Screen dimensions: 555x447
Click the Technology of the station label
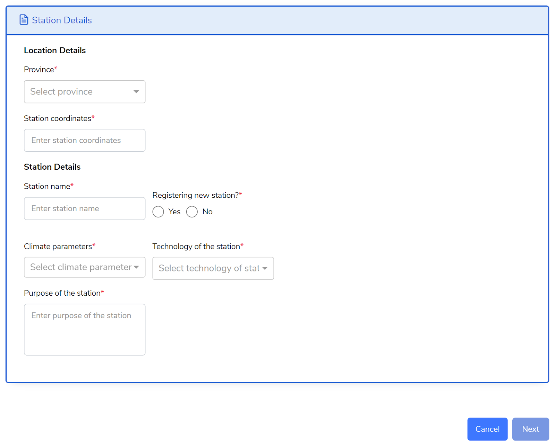198,246
